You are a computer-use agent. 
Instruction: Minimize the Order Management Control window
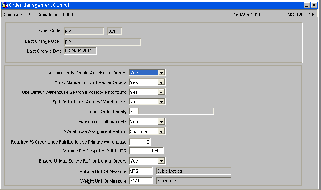point(306,5)
